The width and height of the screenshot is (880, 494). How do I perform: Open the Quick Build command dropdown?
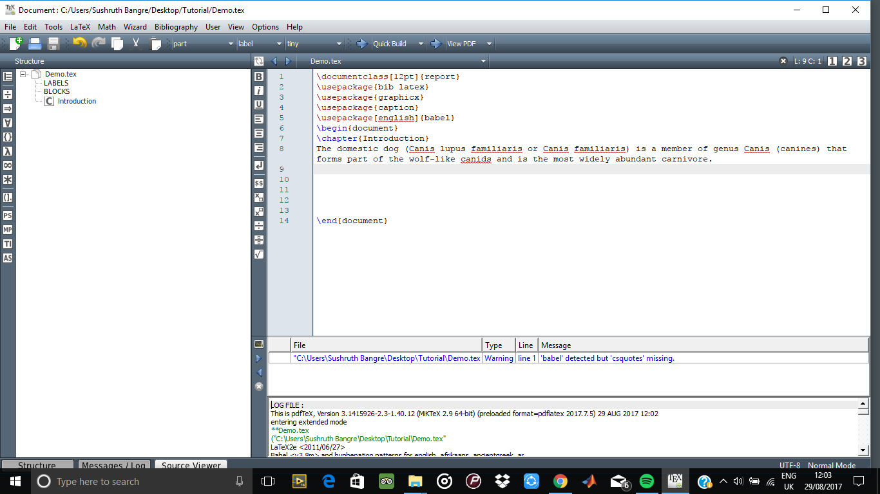[x=421, y=44]
